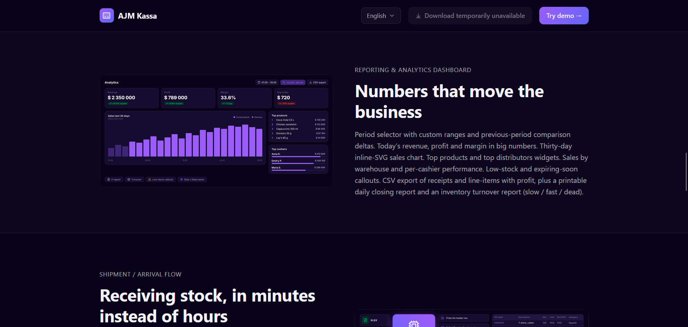
Task: Click the Try demo button
Action: (564, 16)
